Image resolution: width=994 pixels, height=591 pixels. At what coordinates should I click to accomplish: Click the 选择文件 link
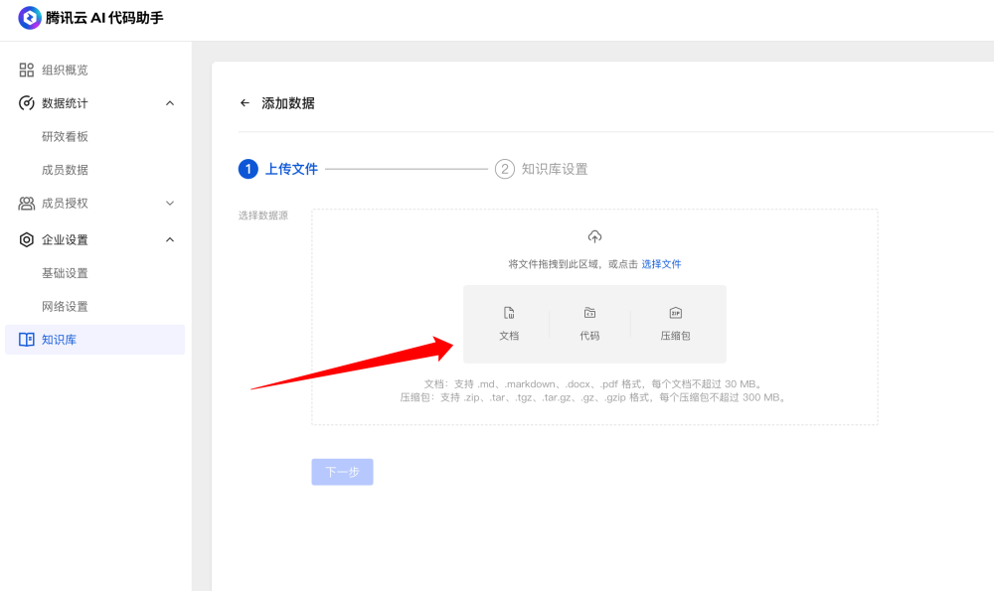(x=660, y=263)
